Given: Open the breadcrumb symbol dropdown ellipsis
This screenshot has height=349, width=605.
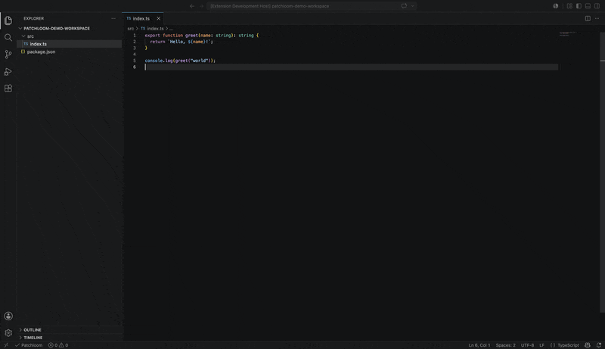Looking at the screenshot, I should [172, 29].
